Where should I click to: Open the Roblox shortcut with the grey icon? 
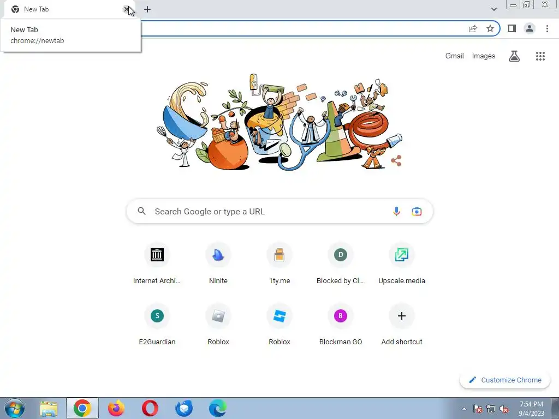tap(218, 325)
